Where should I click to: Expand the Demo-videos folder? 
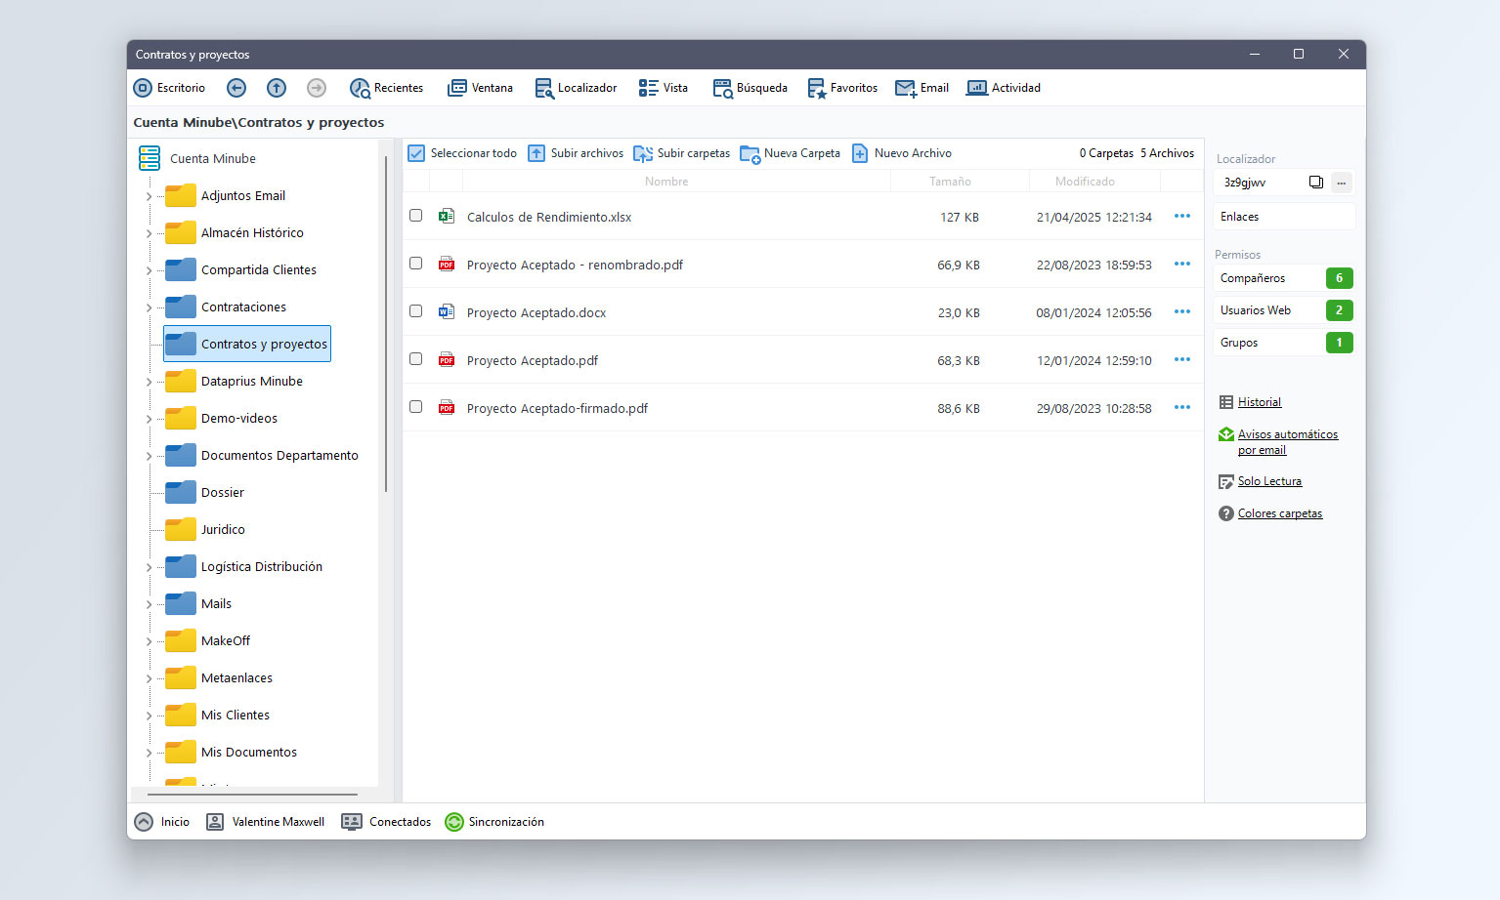tap(149, 419)
